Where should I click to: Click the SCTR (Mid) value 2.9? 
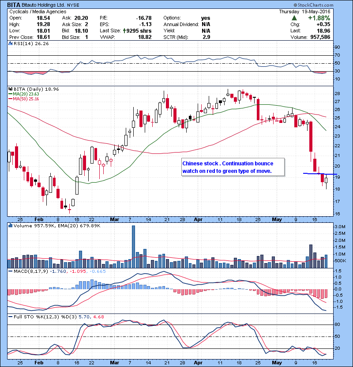pos(207,37)
